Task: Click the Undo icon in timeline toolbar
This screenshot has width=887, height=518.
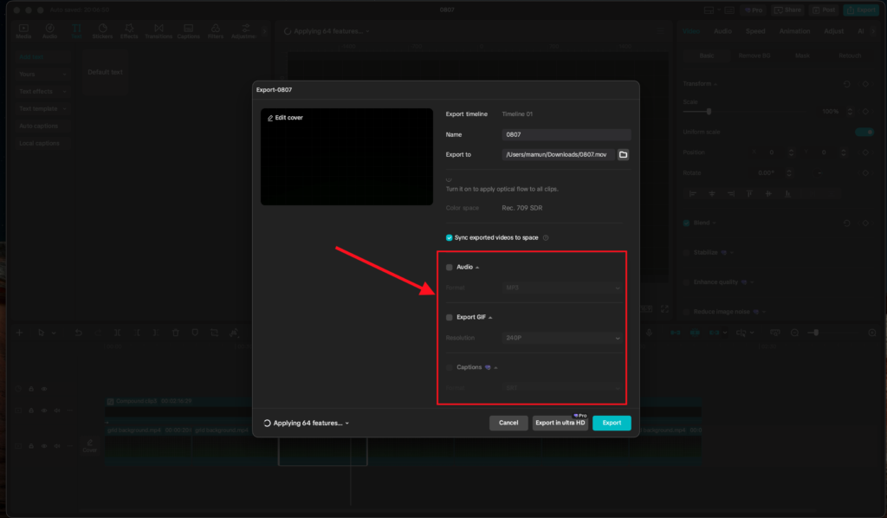Action: coord(78,333)
